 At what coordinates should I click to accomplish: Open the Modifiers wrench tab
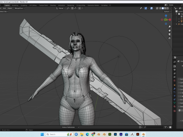(x=175, y=89)
